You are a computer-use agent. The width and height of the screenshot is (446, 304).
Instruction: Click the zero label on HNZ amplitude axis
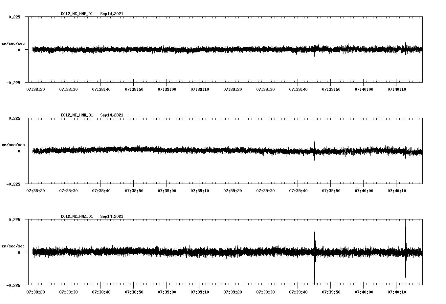tap(19, 253)
